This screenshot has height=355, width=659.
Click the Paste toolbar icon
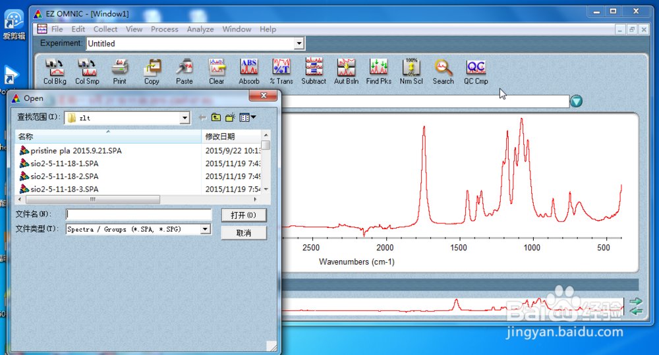click(x=184, y=71)
